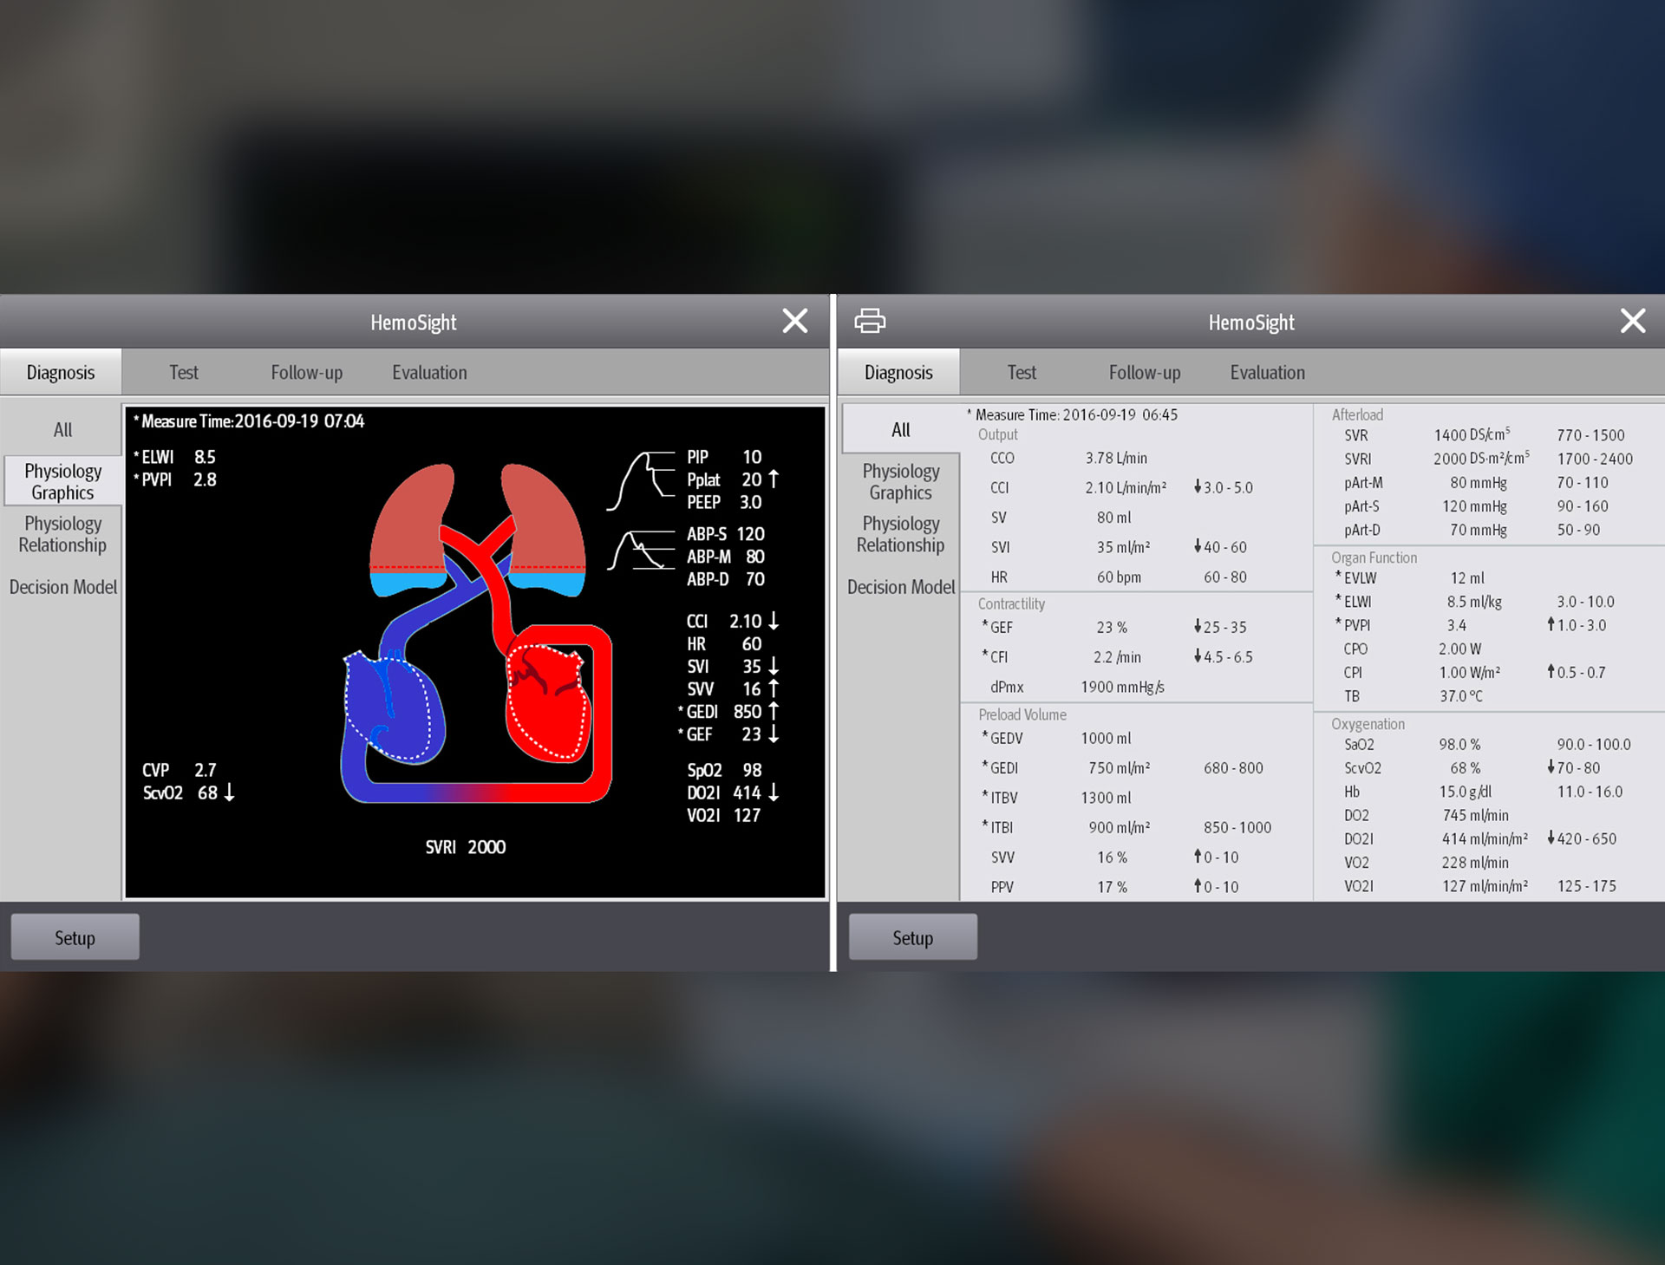Click the airway pressure waveform icon beside PIP
This screenshot has width=1665, height=1265.
pos(640,480)
